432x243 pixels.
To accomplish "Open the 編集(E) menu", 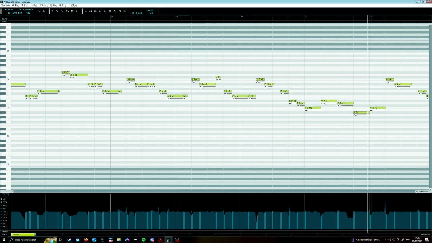I will click(16, 5).
